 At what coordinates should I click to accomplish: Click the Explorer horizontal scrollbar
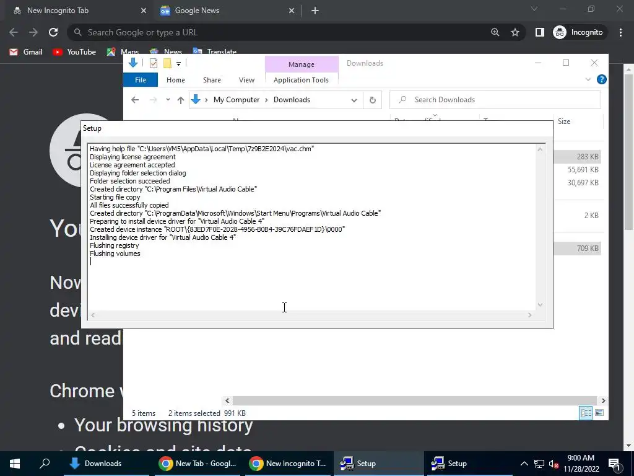click(x=415, y=400)
